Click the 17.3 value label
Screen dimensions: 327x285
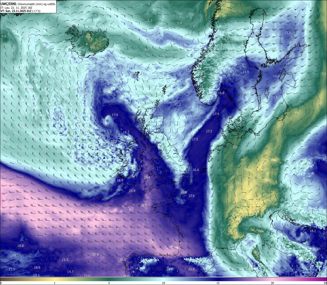[x=209, y=131]
